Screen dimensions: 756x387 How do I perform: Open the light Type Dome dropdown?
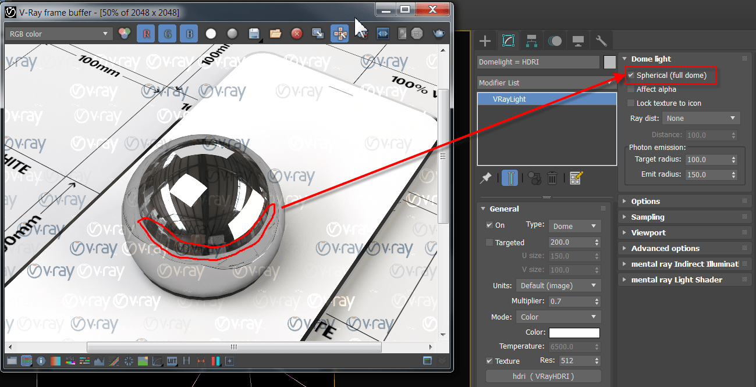coord(575,226)
